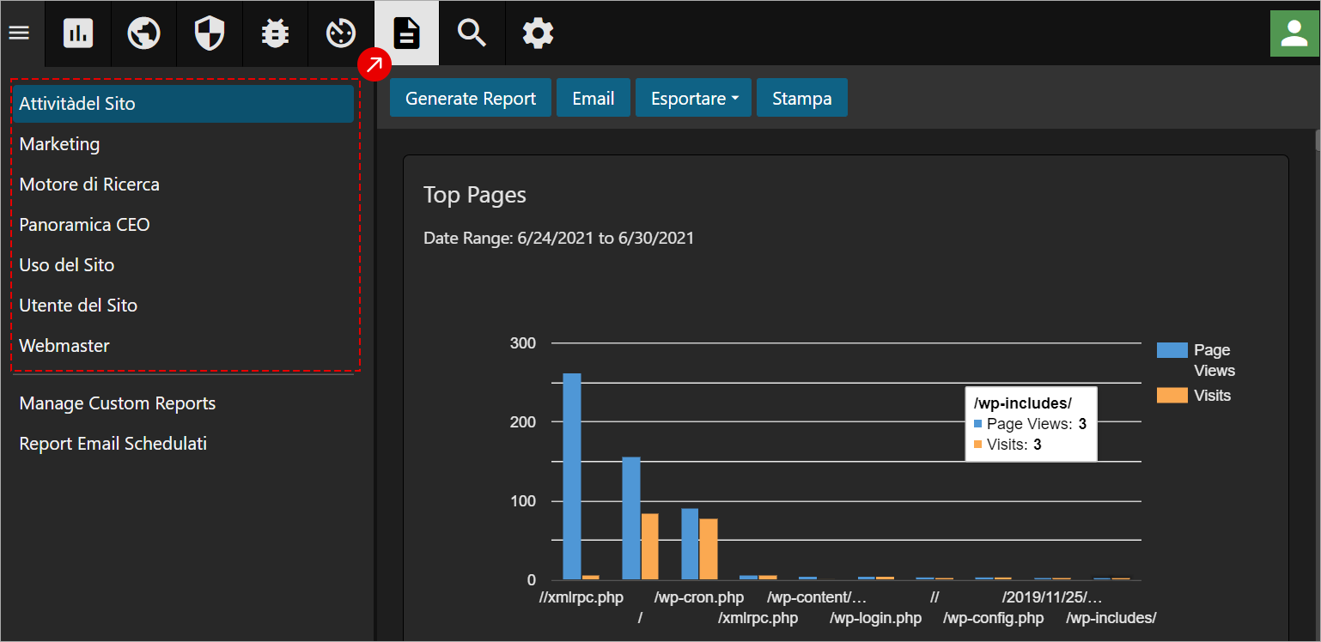Screen dimensions: 1321x642
Task: Select the bug tracking icon
Action: click(x=275, y=33)
